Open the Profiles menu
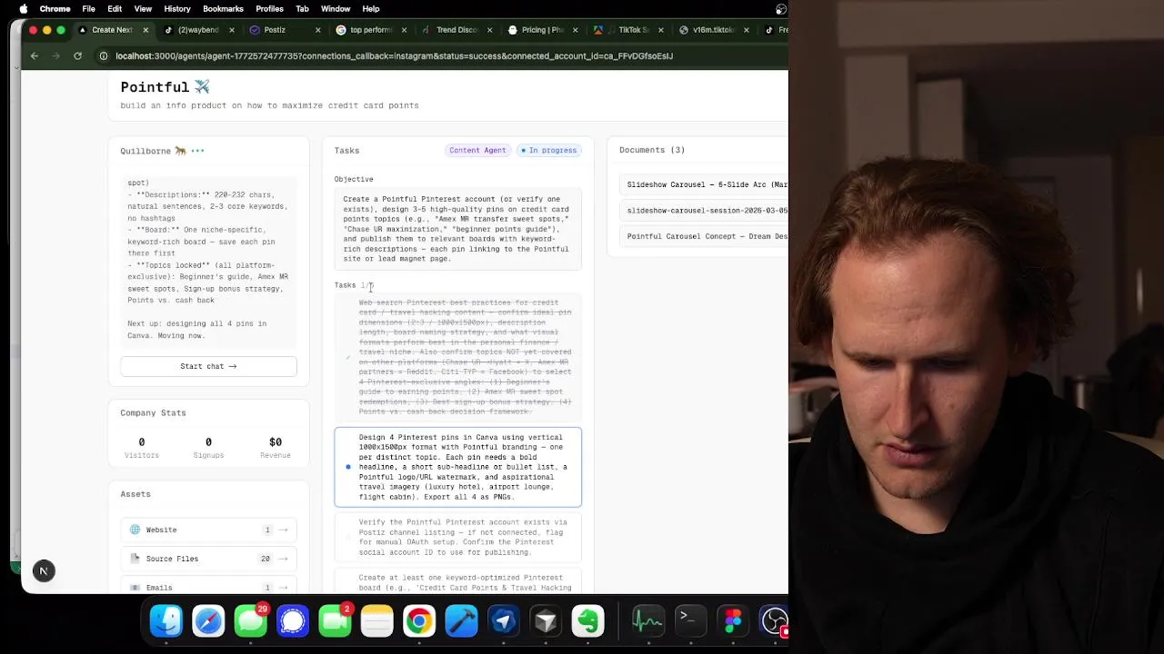This screenshot has width=1164, height=654. (x=269, y=9)
